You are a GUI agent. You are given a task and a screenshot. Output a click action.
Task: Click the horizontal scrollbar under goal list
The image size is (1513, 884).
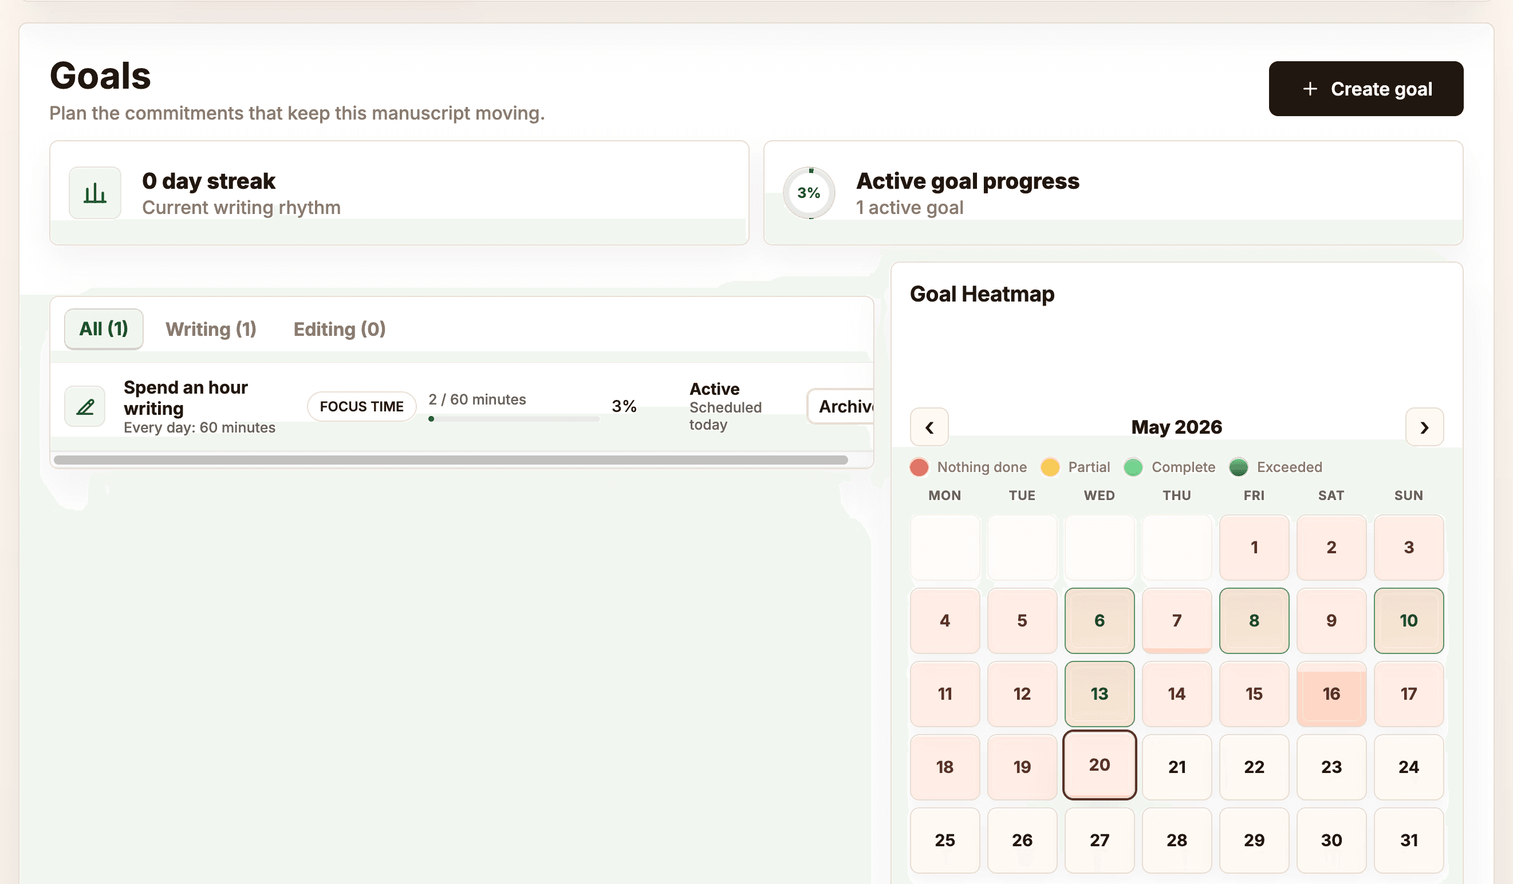click(450, 459)
